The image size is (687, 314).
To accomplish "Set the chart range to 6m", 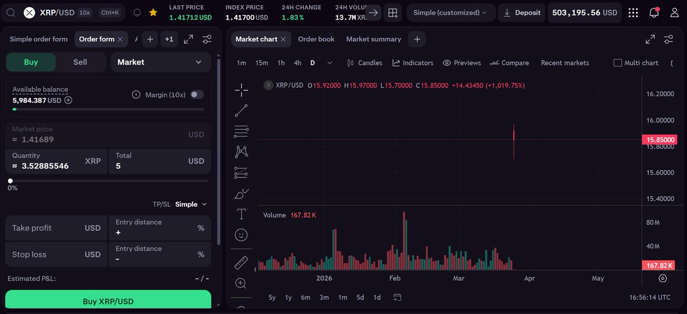I will click(x=305, y=297).
